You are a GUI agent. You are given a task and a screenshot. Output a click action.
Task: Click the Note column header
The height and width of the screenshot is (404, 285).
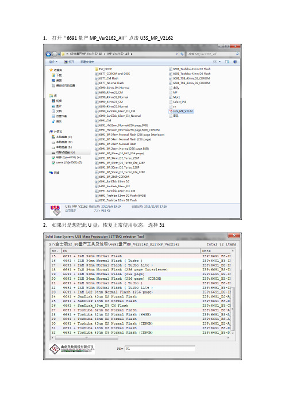coord(216,251)
